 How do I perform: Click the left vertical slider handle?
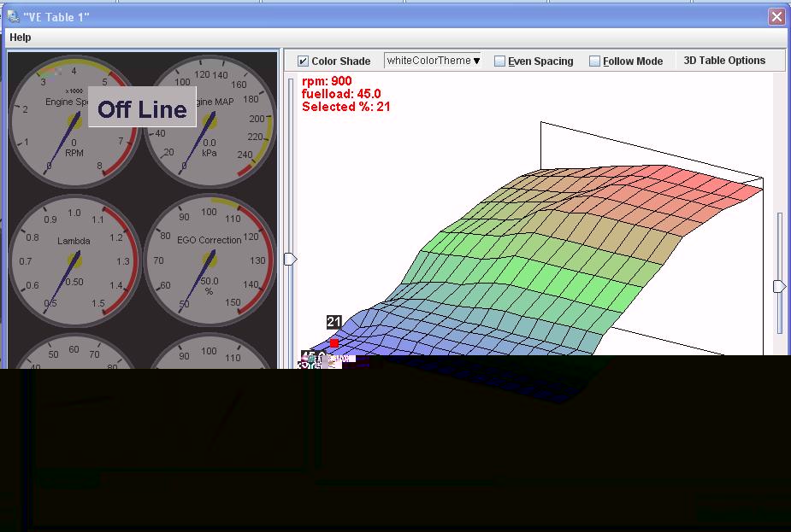(291, 259)
